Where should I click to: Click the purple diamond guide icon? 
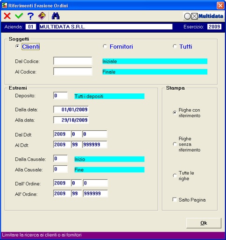(42, 16)
